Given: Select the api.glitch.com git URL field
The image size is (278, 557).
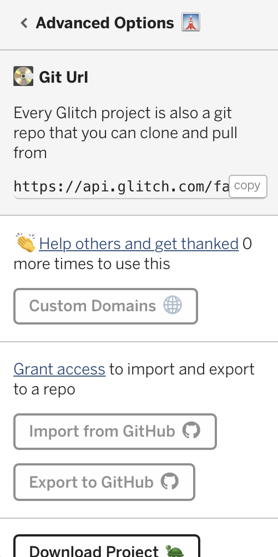Looking at the screenshot, I should point(121,187).
